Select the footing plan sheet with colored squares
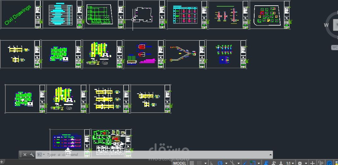 click(x=270, y=15)
